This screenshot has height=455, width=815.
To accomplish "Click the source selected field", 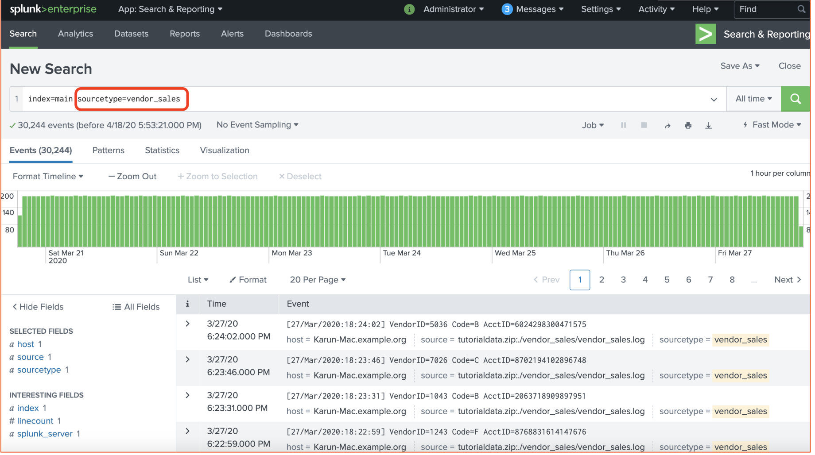I will click(31, 358).
